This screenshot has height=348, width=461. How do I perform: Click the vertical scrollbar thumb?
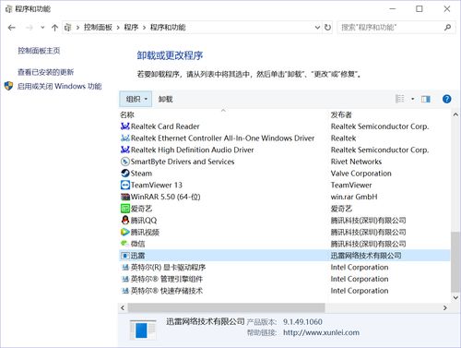(x=455, y=261)
